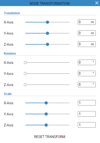
Task: Focus the Translation Y-Axis meters field
Action: click(x=87, y=33)
